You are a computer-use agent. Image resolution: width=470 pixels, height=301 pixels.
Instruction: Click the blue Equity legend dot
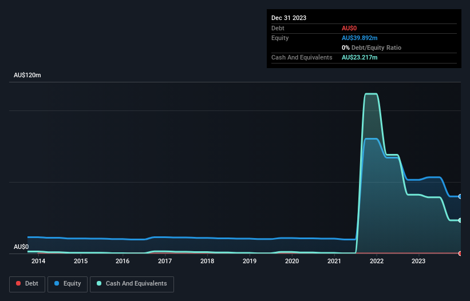coord(57,283)
